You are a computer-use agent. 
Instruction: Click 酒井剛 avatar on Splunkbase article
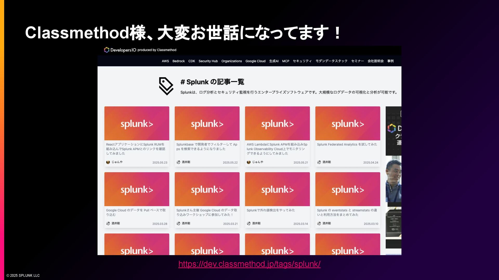click(x=178, y=162)
